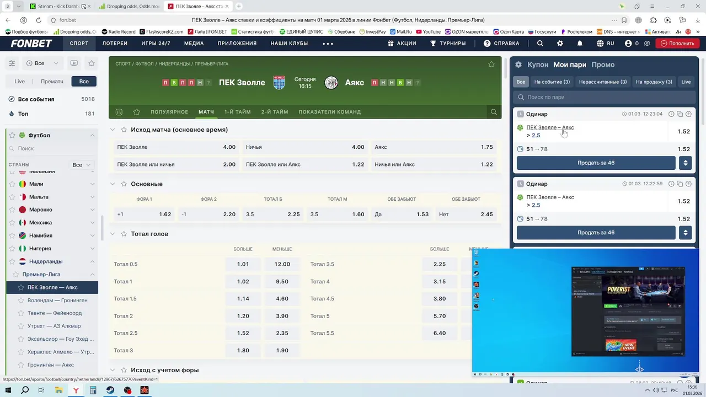Filter my bets by Live chip
This screenshot has height=397, width=706.
(x=686, y=82)
